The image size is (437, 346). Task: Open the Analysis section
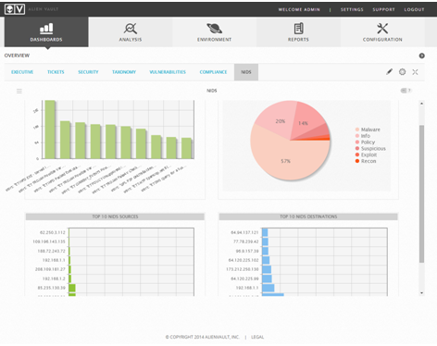pos(131,32)
